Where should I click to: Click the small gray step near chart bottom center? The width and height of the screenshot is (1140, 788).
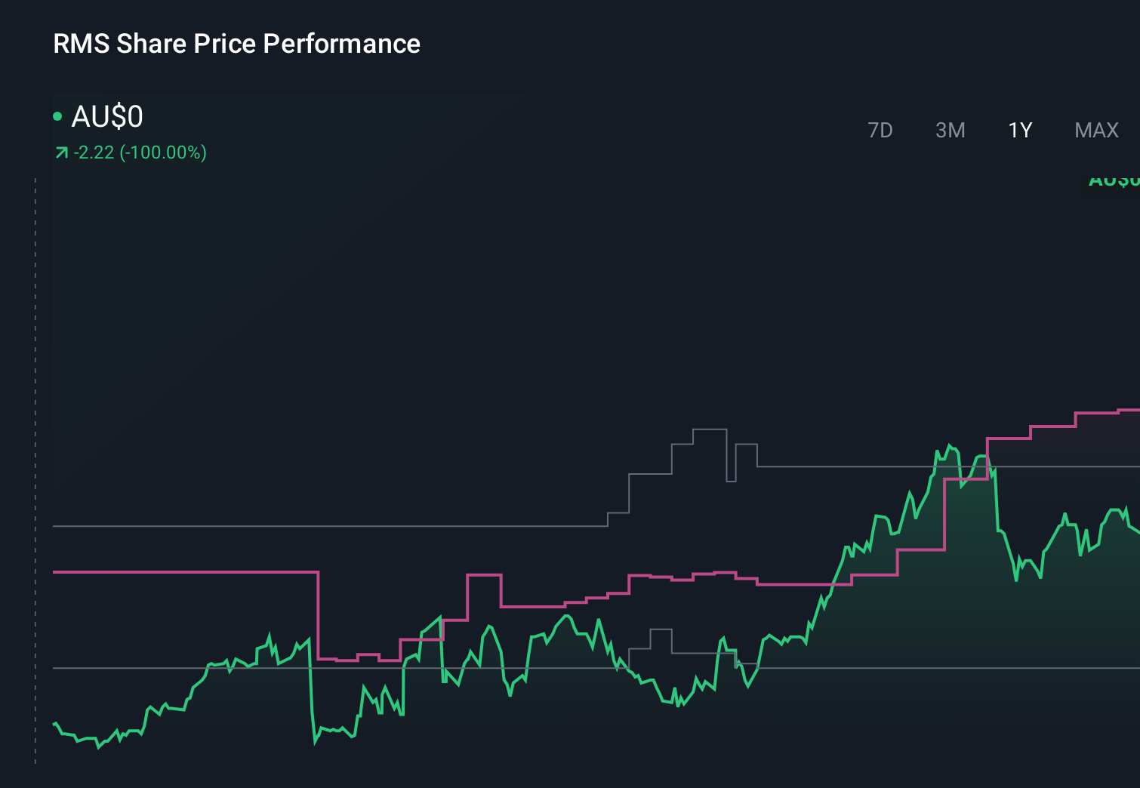point(661,629)
